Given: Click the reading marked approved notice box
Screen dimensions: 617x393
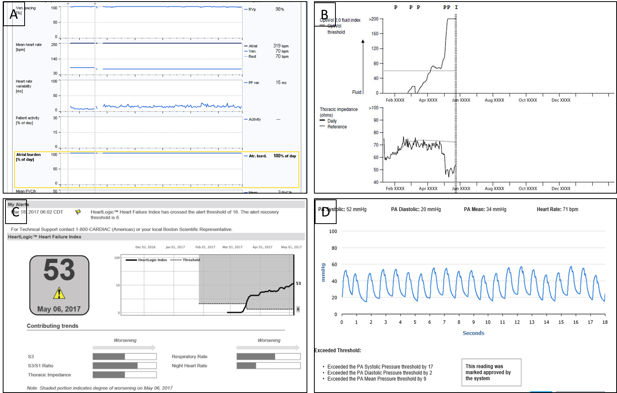Looking at the screenshot, I should pos(491,372).
